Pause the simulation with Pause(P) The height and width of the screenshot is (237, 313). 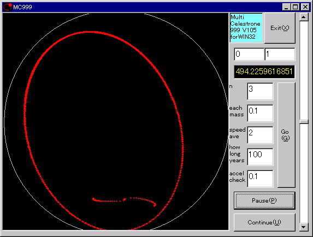(264, 200)
